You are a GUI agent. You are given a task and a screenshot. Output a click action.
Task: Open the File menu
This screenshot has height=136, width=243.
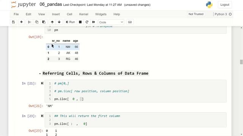tap(16, 14)
